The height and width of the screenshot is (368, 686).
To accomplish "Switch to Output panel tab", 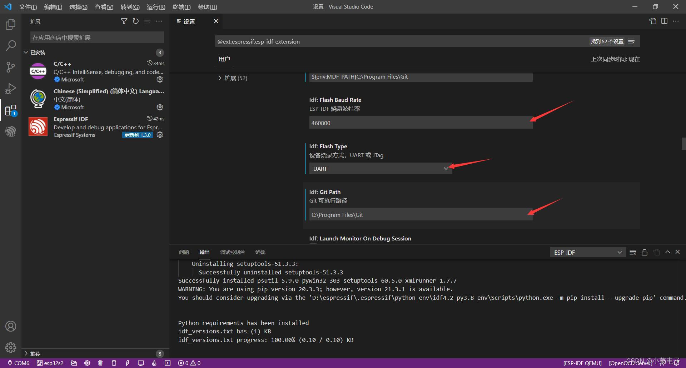I will (204, 252).
